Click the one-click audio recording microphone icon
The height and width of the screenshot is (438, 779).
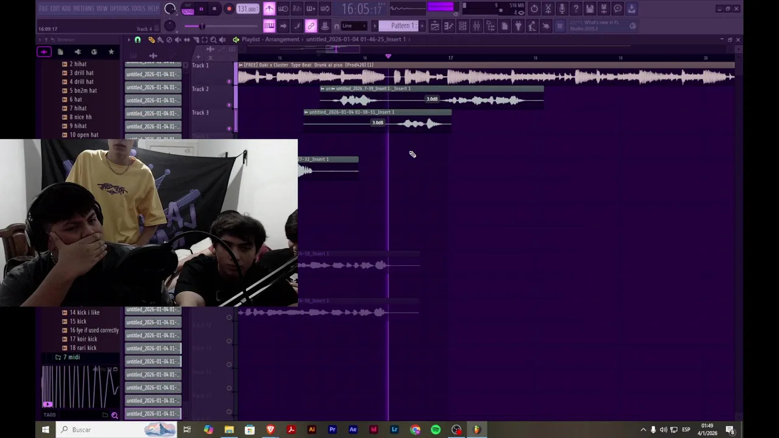click(x=562, y=9)
